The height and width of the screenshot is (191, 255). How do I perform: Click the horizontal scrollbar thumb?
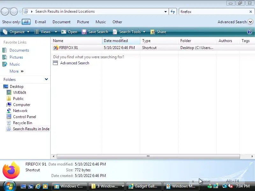(148, 156)
